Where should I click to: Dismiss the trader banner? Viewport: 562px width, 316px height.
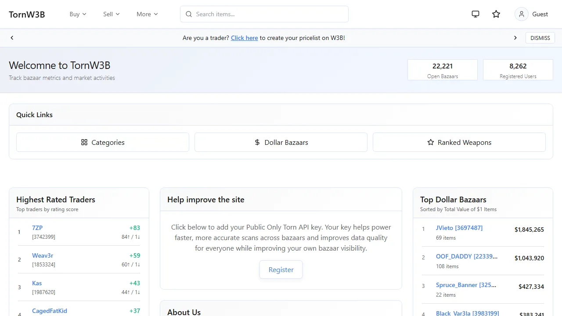(540, 38)
